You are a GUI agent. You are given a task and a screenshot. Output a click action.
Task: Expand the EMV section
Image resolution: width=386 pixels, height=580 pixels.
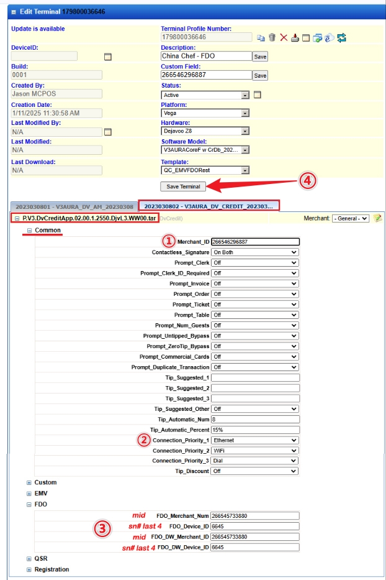tap(29, 494)
